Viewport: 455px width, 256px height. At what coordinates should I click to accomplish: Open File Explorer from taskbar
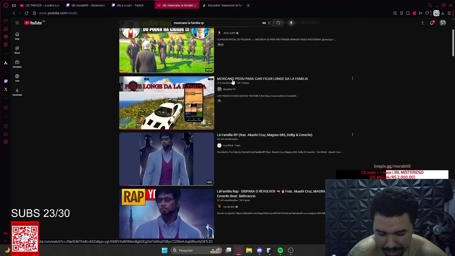249,250
